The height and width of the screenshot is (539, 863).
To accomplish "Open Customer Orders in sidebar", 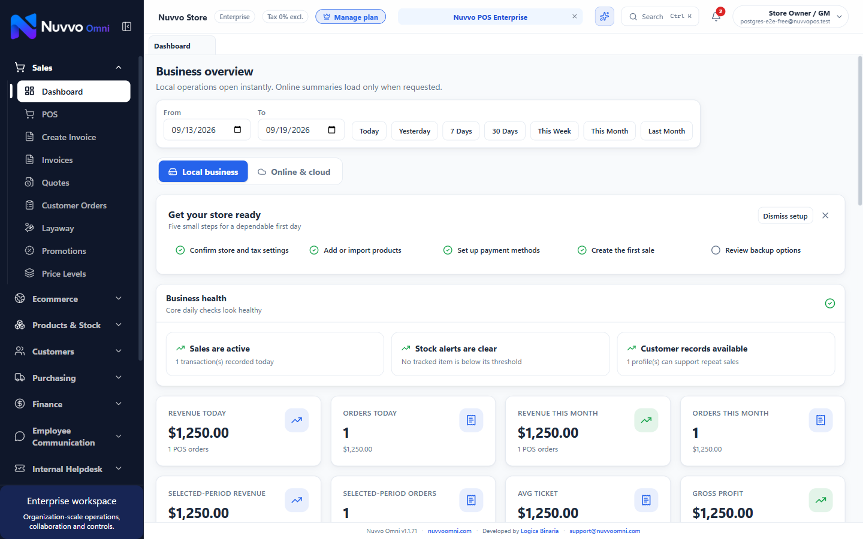I will [74, 205].
